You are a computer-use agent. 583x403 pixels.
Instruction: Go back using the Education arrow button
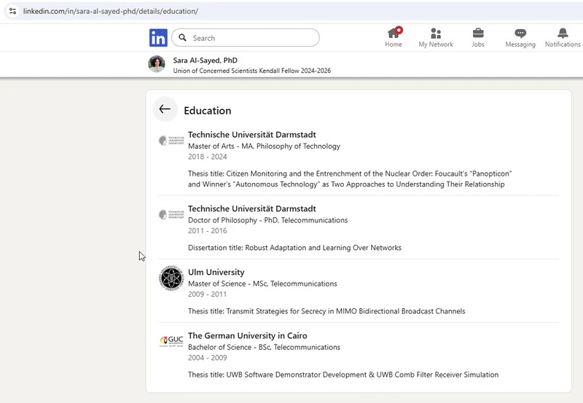pyautogui.click(x=165, y=109)
